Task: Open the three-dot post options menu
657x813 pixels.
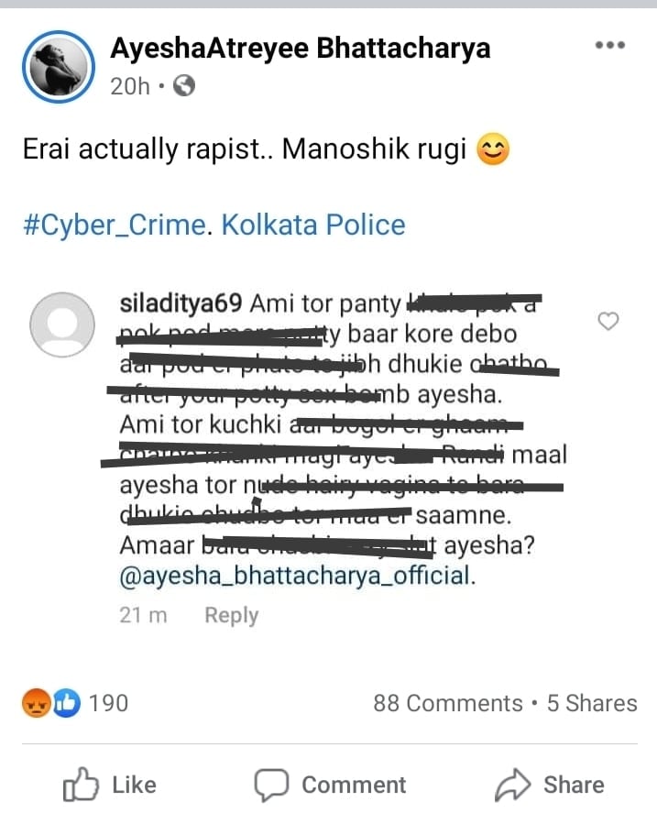Action: (x=610, y=45)
